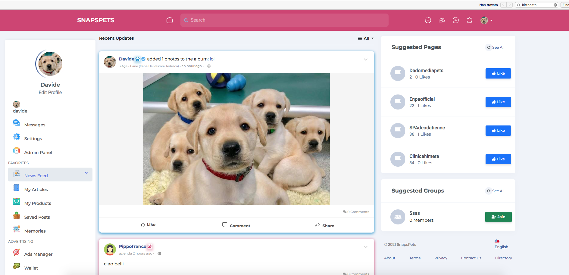569x275 pixels.
Task: Open the notifications bell icon
Action: pyautogui.click(x=469, y=20)
